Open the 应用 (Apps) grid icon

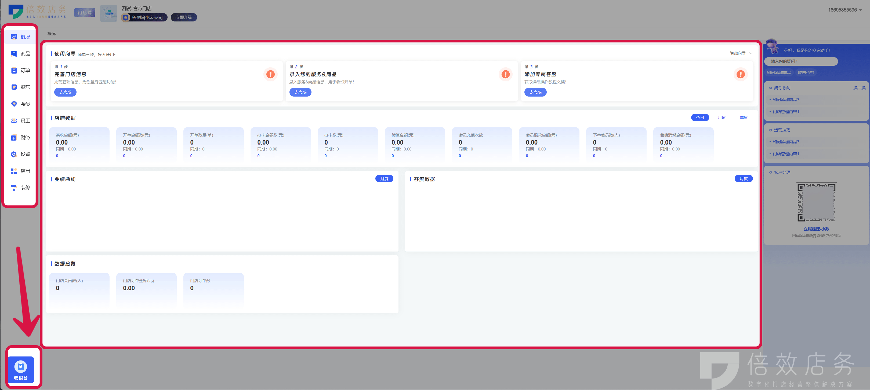pos(14,171)
